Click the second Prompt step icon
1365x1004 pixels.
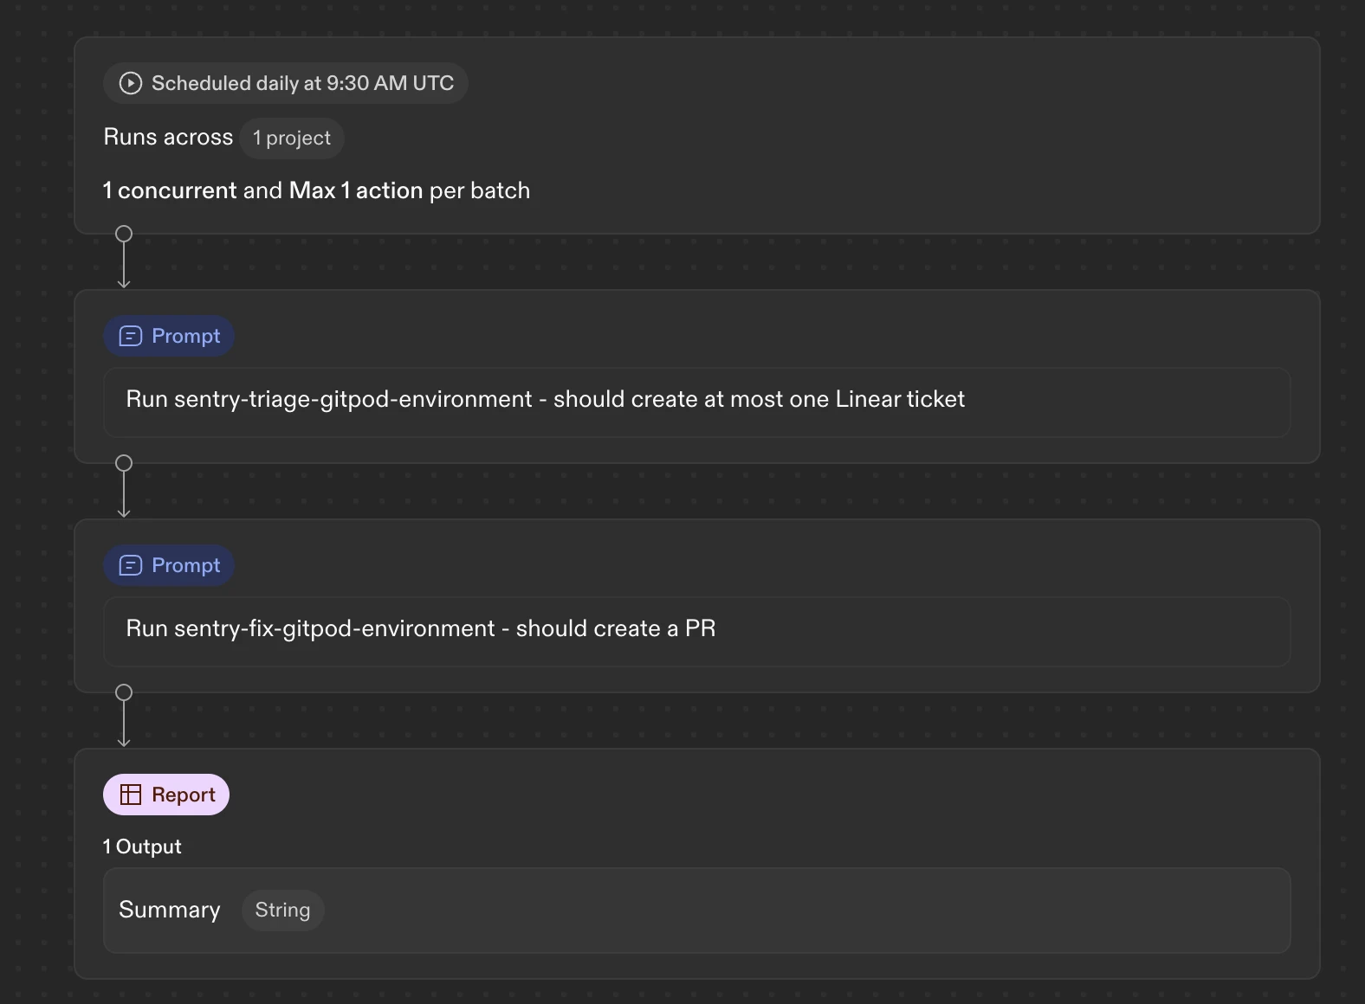(x=130, y=565)
